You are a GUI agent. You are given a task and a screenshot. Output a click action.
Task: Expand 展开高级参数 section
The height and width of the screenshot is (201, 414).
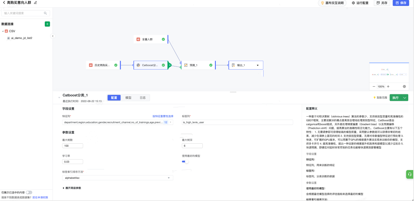point(72,188)
